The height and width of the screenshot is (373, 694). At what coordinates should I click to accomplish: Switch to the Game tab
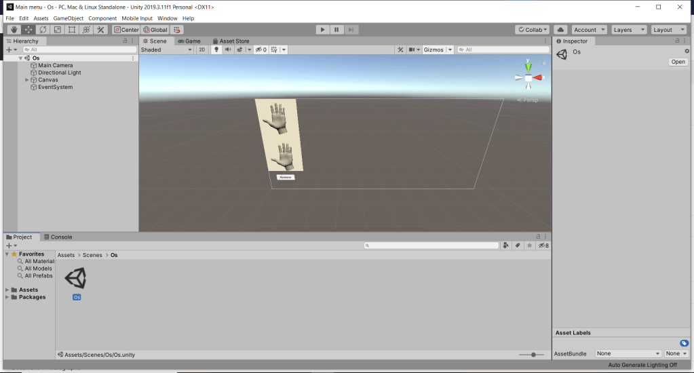(x=189, y=41)
